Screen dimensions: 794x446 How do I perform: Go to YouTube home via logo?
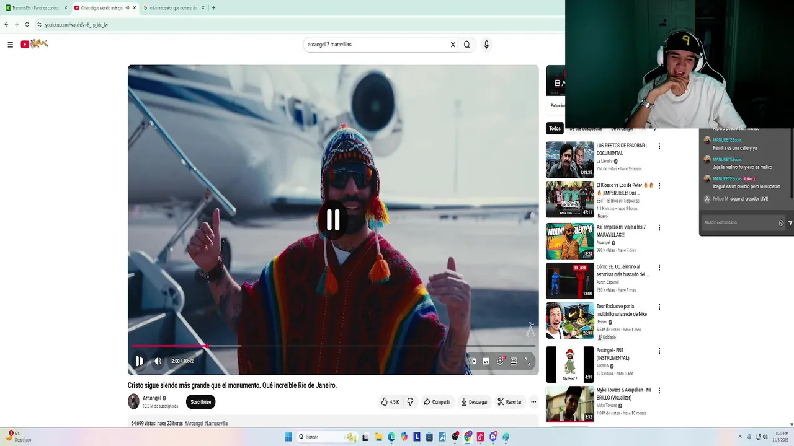(34, 44)
